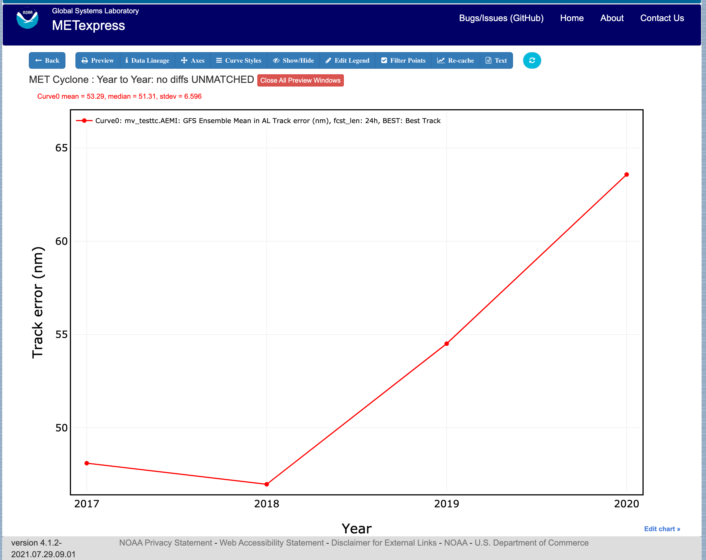Click the Curve0 mean median stdev statistics text

pos(119,96)
